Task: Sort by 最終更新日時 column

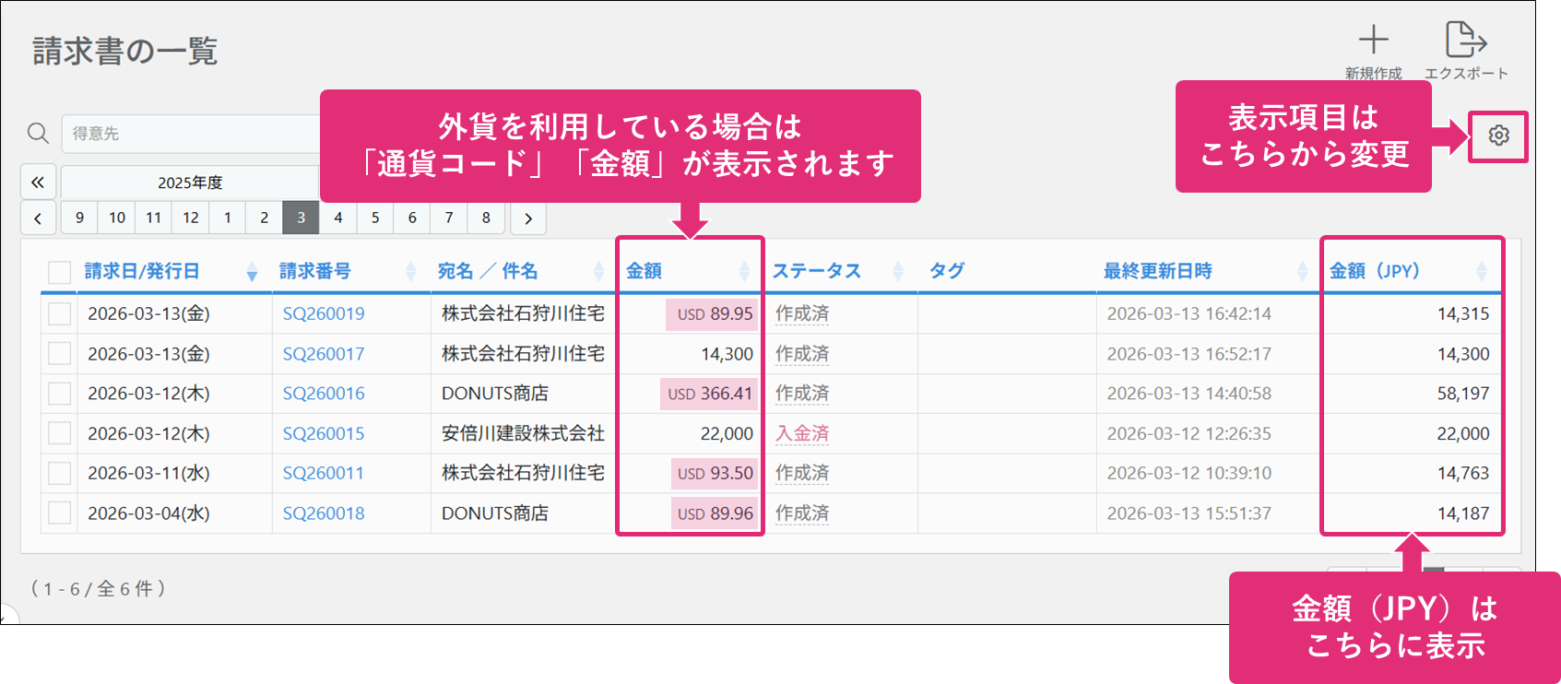Action: pos(1302,271)
